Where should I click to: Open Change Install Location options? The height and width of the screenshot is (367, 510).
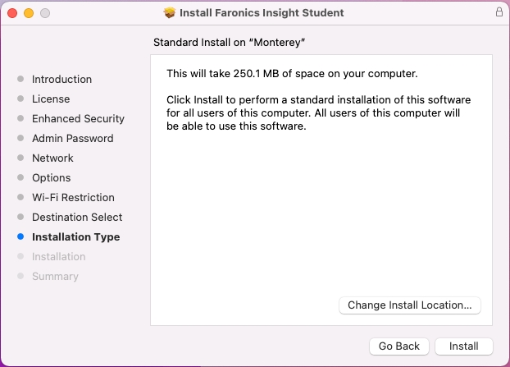(x=409, y=305)
